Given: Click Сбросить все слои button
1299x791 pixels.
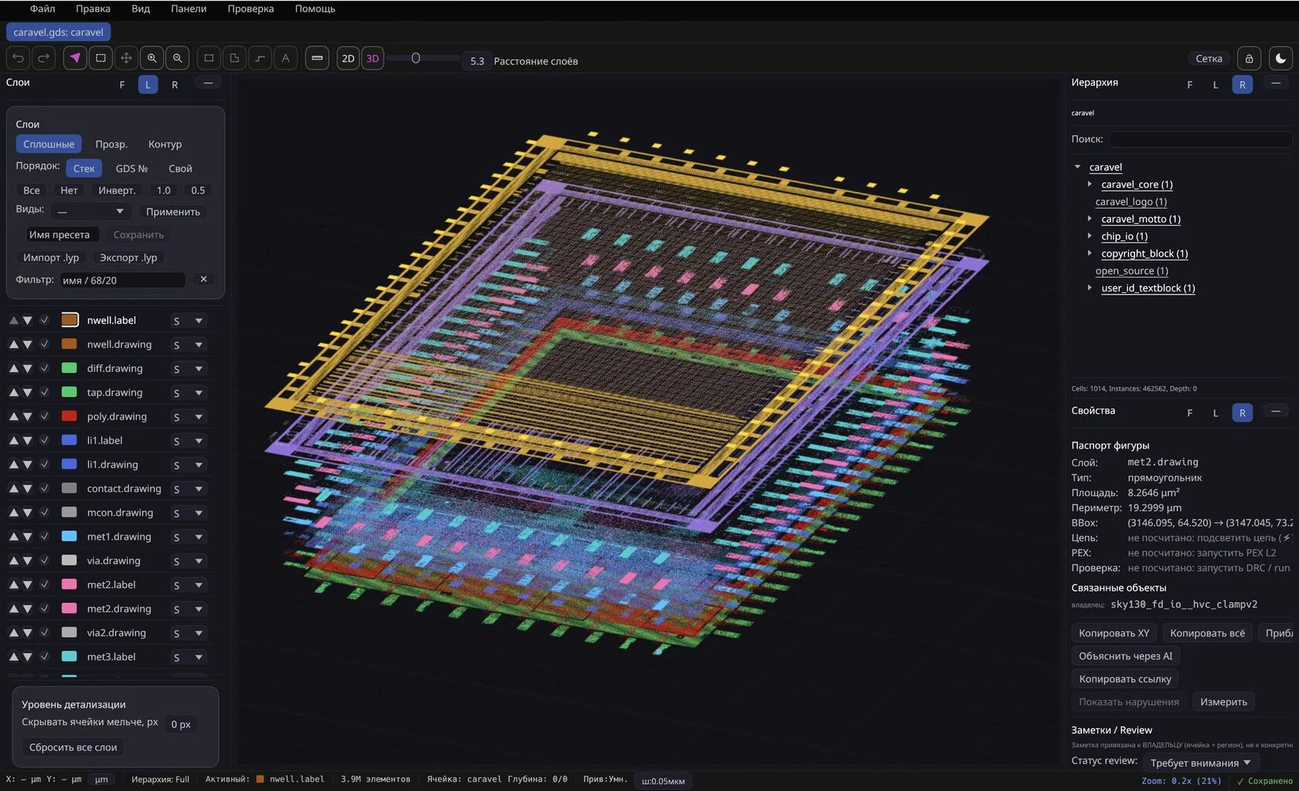Looking at the screenshot, I should pyautogui.click(x=73, y=747).
